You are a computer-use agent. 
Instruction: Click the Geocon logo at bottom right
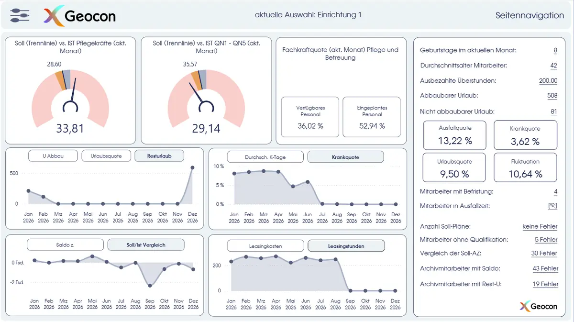point(538,306)
